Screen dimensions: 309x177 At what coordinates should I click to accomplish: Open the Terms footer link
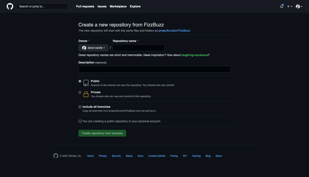[90, 156]
